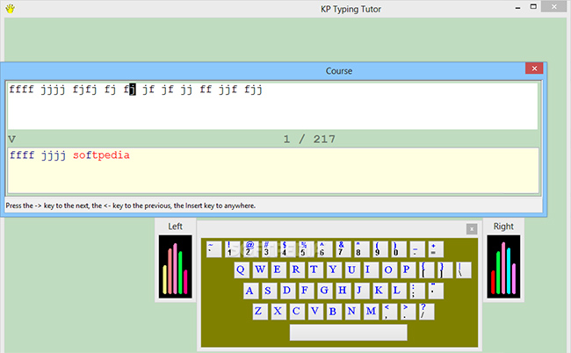The width and height of the screenshot is (571, 353).
Task: Click the K key on virtual keyboard
Action: 379,291
